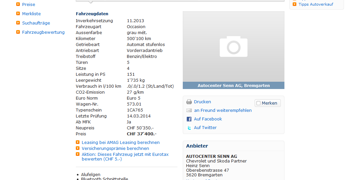348x180 pixels.
Task: Click the Eurotax bewerten Aktion link
Action: pyautogui.click(x=125, y=157)
